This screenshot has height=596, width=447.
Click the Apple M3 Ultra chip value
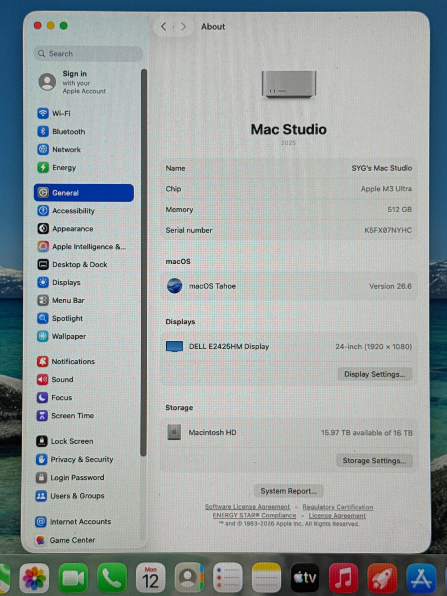[x=386, y=189]
